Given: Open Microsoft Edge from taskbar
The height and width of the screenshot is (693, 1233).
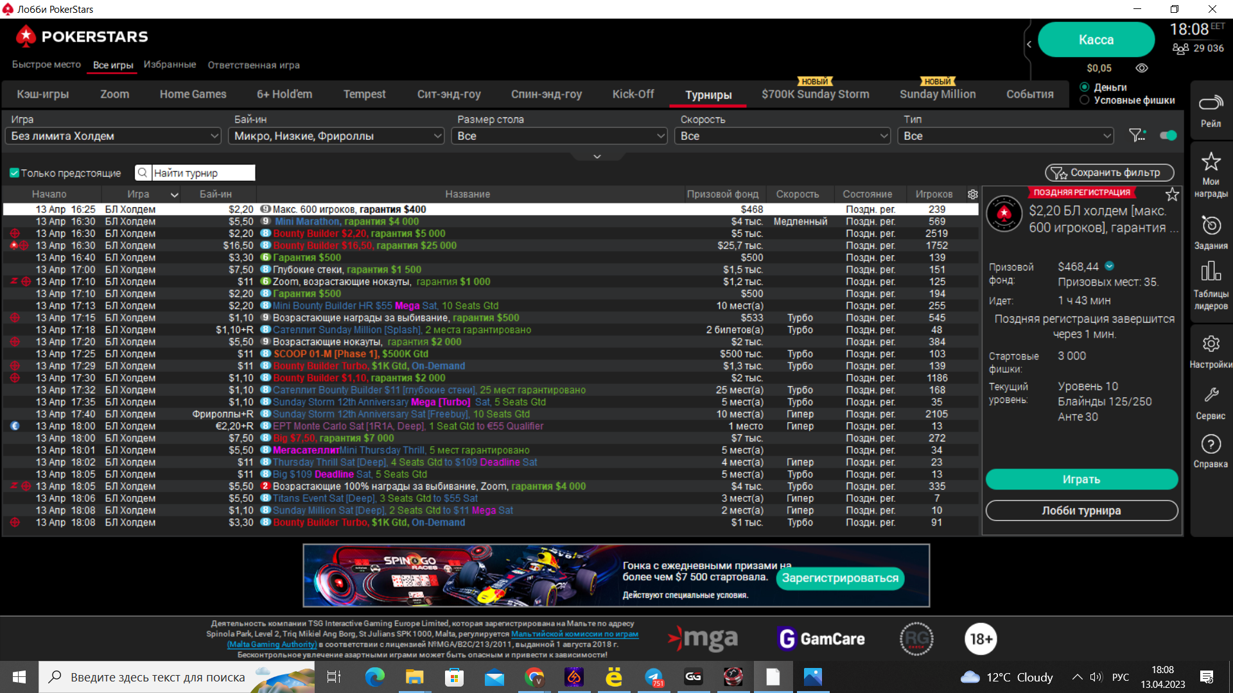Looking at the screenshot, I should [x=374, y=677].
